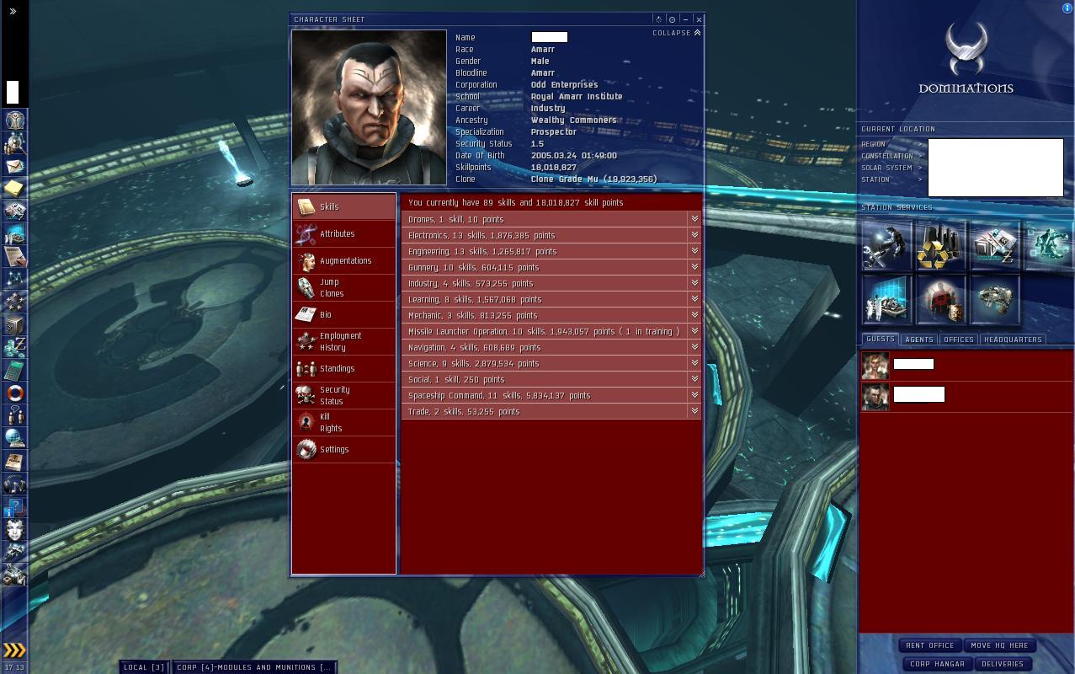Open People & Places magnifier icon

pos(14,143)
